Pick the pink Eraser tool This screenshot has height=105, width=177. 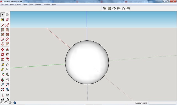(7, 20)
